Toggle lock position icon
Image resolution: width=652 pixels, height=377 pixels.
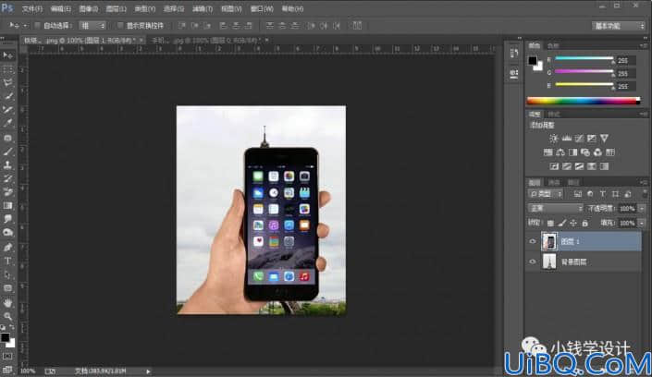point(573,224)
